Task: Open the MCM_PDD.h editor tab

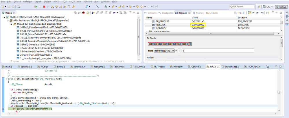Action: click(252, 66)
